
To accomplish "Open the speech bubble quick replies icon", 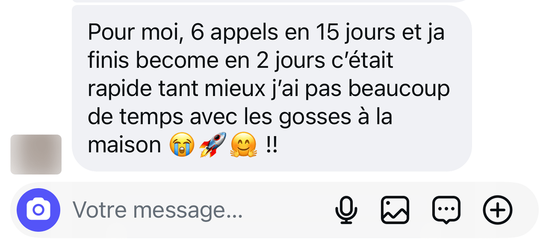I will point(447,210).
